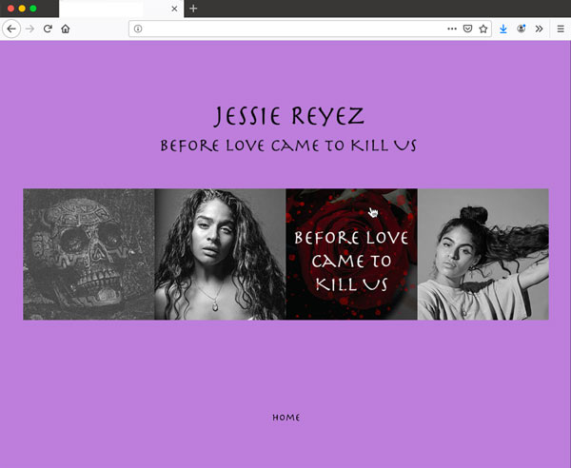Bookmark this page with the star
Image resolution: width=571 pixels, height=468 pixels.
[x=483, y=29]
